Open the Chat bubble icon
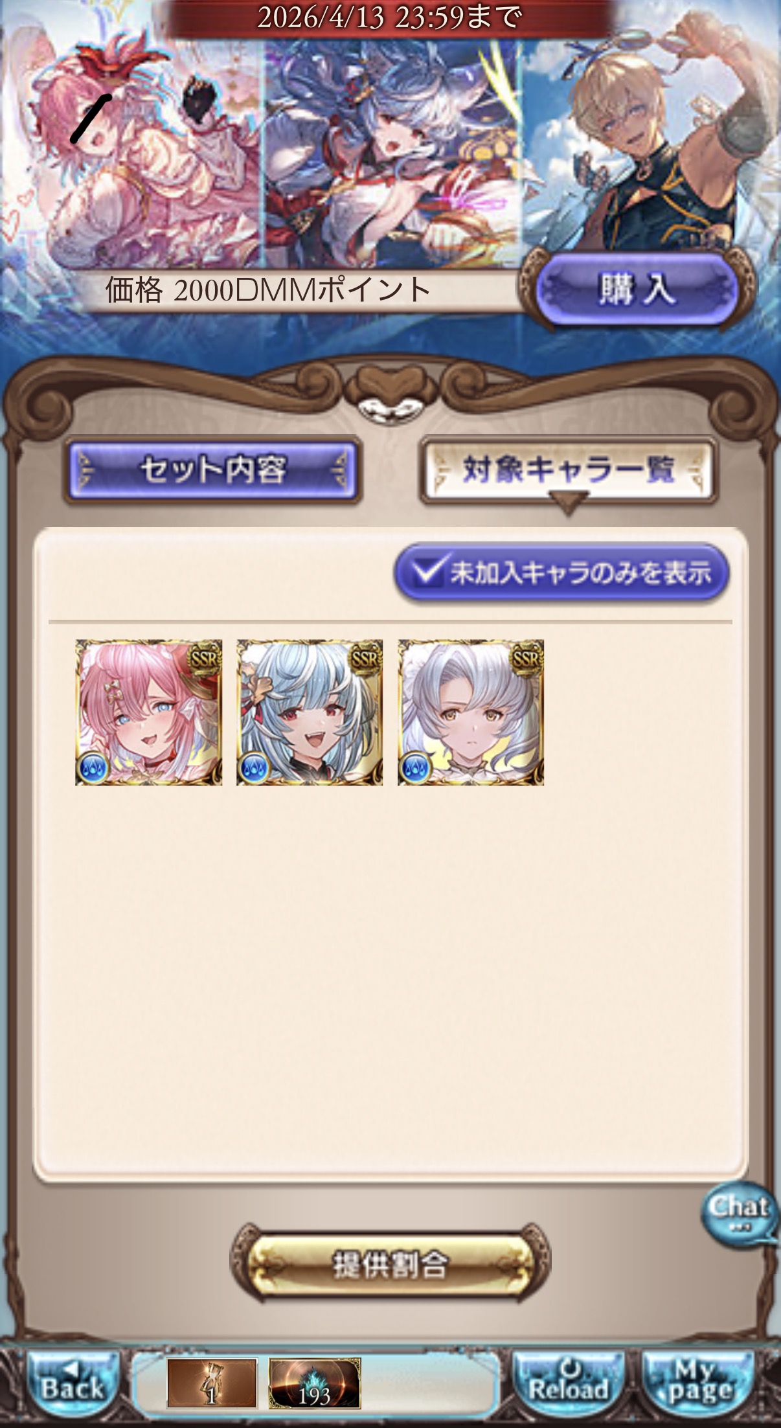Screen dimensions: 781x1428 point(740,1213)
